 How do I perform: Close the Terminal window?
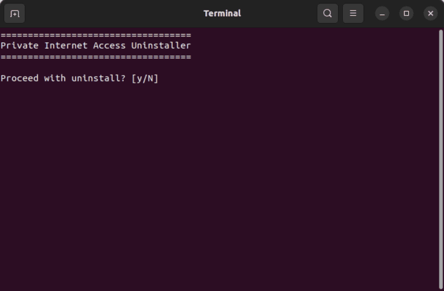[431, 13]
